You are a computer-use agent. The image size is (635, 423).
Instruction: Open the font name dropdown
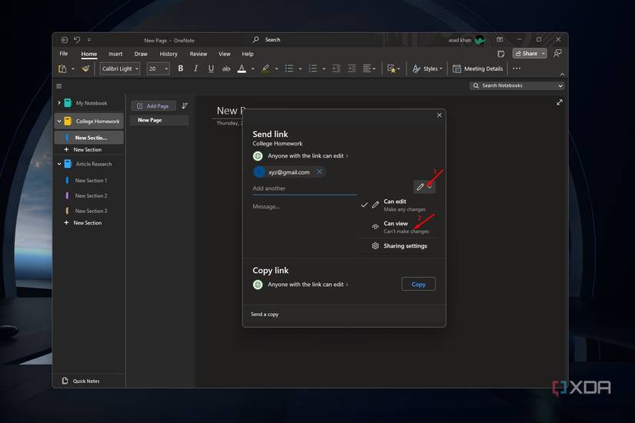point(137,68)
